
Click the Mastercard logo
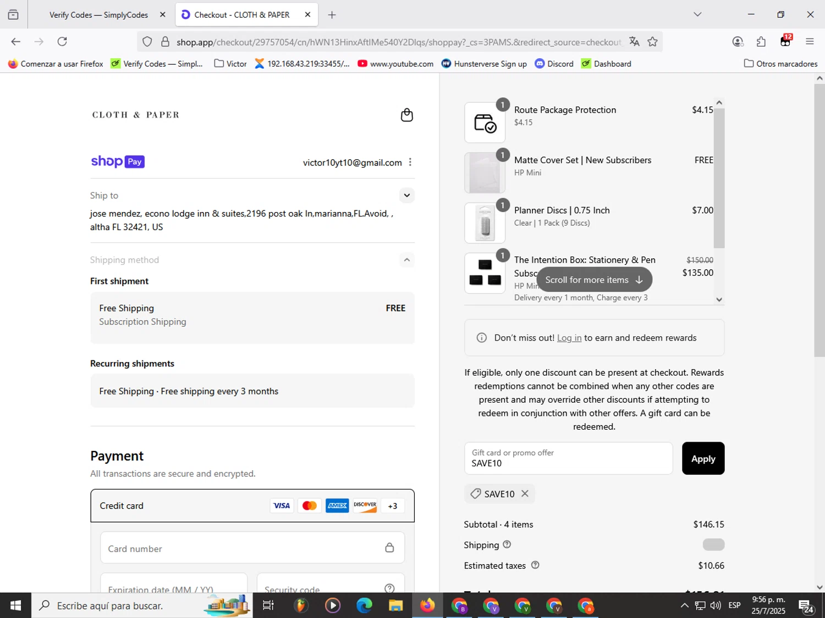(x=310, y=505)
